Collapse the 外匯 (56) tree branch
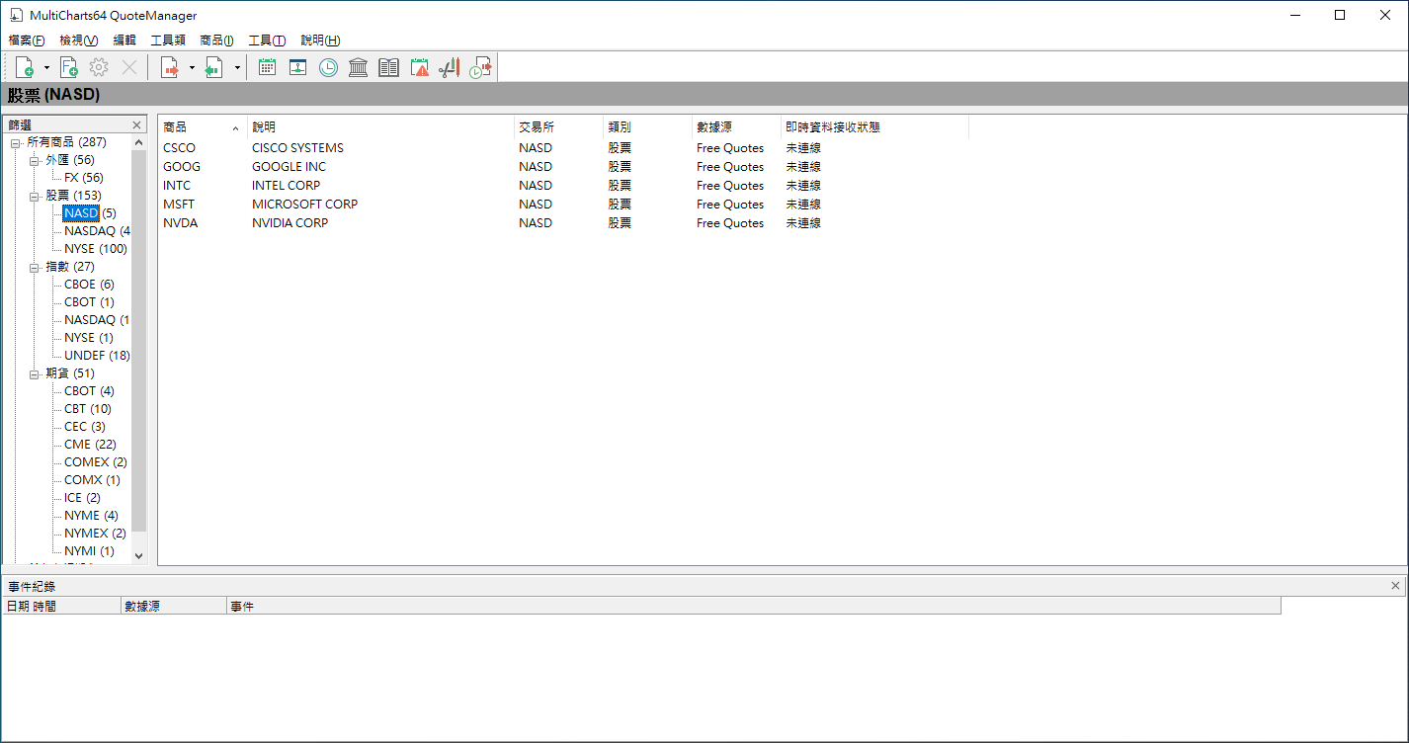Viewport: 1409px width, 743px height. pos(35,160)
